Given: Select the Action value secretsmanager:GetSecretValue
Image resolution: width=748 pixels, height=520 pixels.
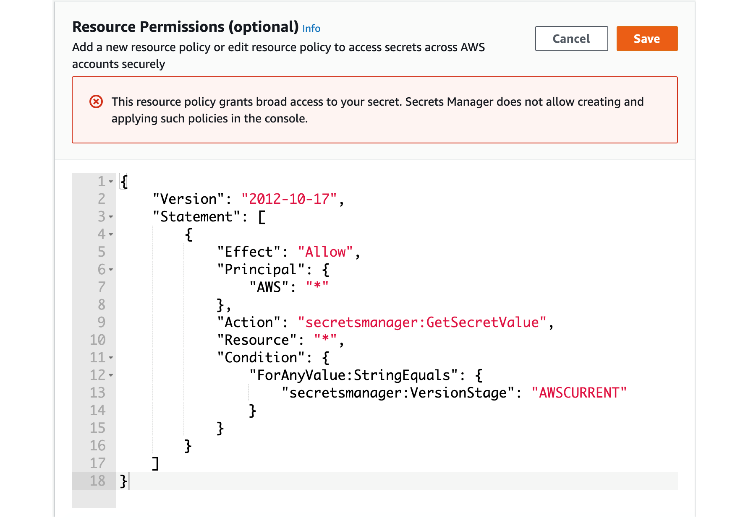Looking at the screenshot, I should (x=424, y=322).
